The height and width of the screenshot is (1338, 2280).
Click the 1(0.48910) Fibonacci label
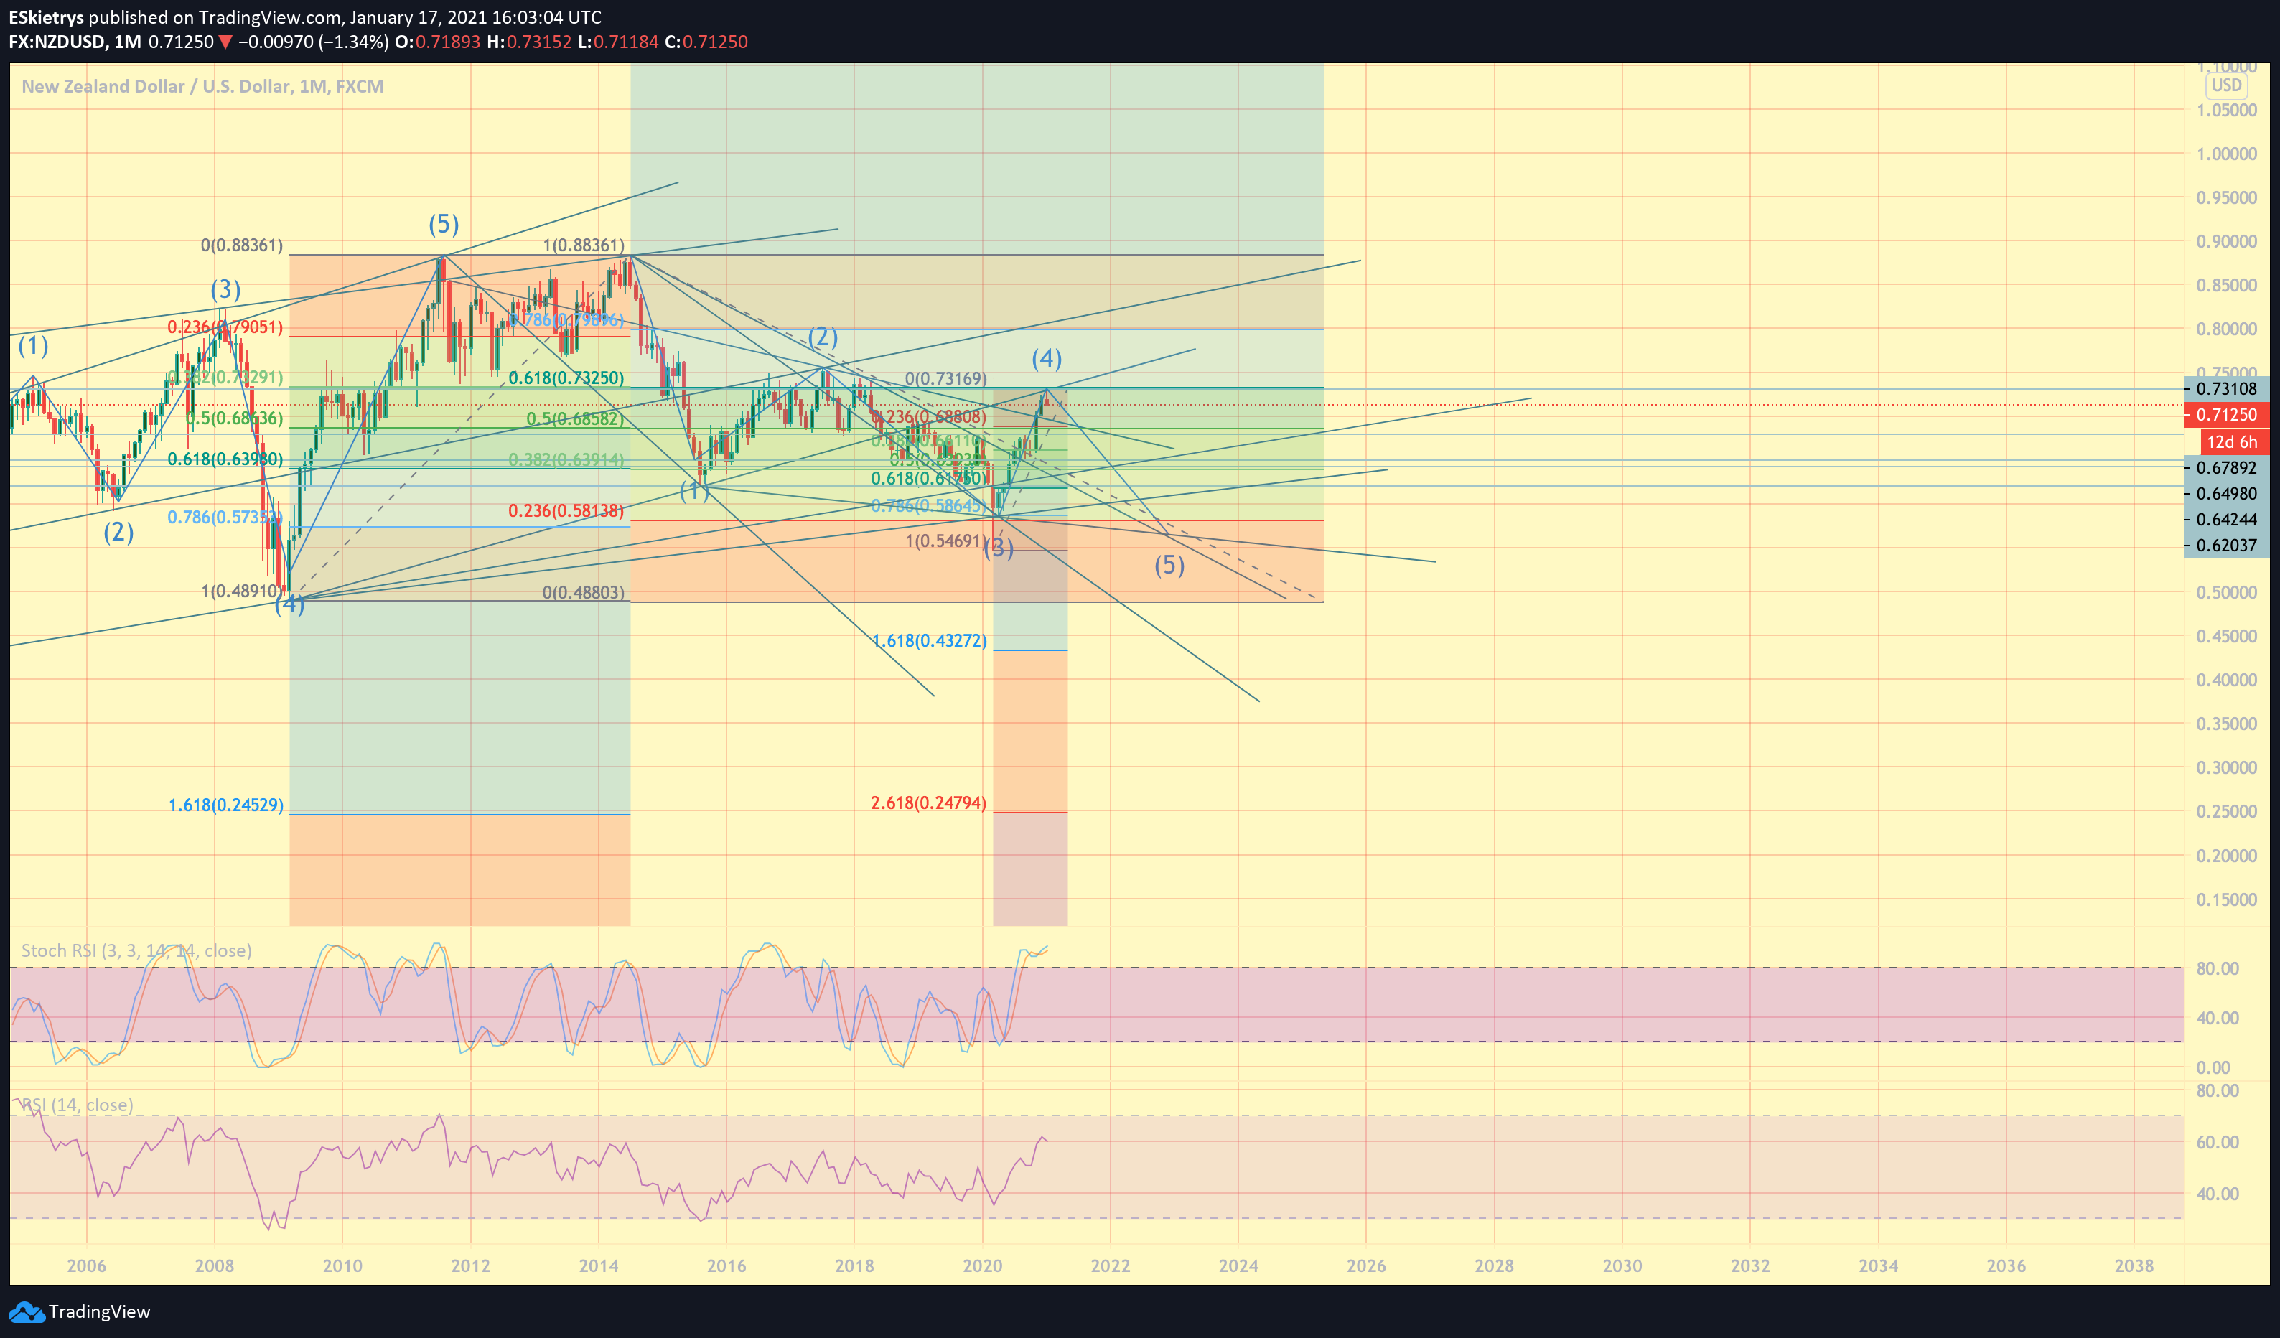click(240, 591)
